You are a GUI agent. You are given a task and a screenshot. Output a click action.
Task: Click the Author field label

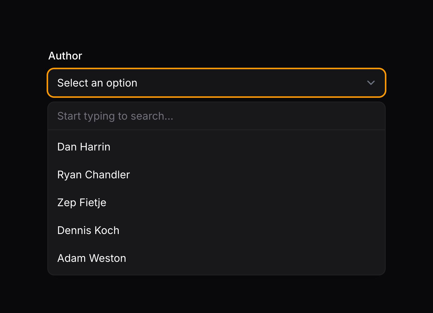(65, 56)
